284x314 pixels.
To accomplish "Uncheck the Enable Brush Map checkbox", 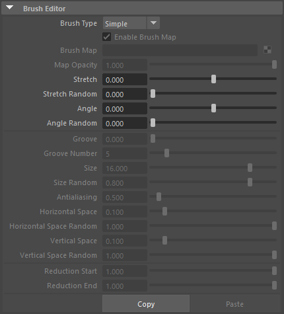I will (107, 37).
